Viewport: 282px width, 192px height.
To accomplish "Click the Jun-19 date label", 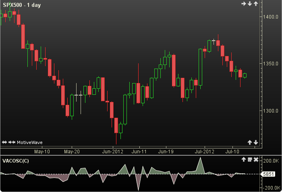I will click(166, 152).
